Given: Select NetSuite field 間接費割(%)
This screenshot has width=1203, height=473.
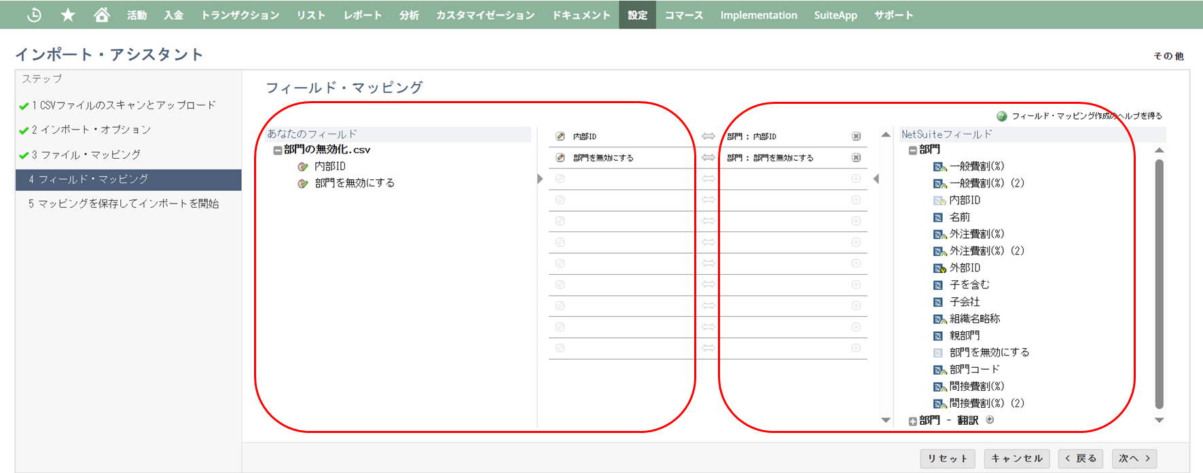Looking at the screenshot, I should [x=977, y=387].
